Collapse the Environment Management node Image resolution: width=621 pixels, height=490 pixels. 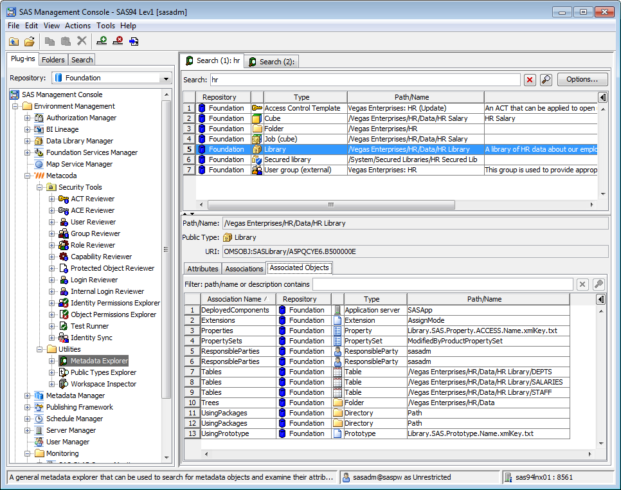click(x=15, y=106)
